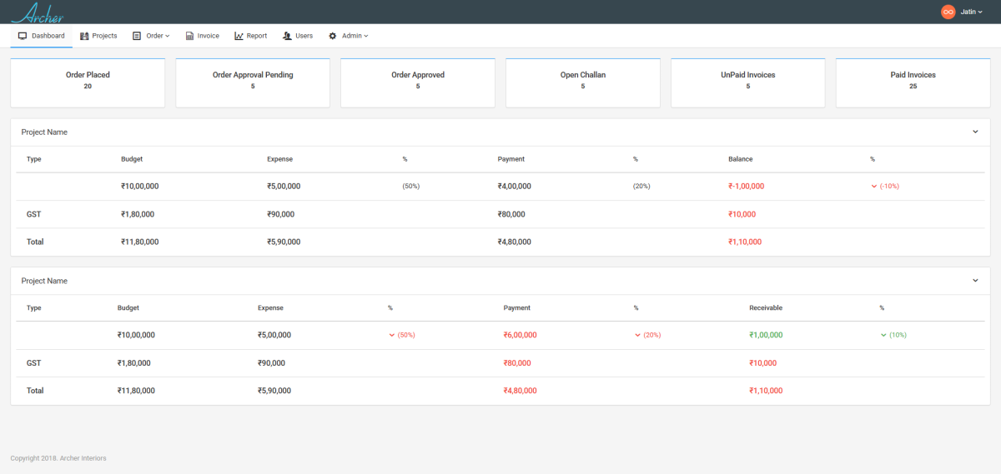
Task: Click the Invoice calculator icon
Action: (x=189, y=36)
